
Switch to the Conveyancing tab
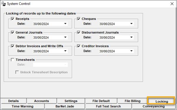click(x=154, y=106)
